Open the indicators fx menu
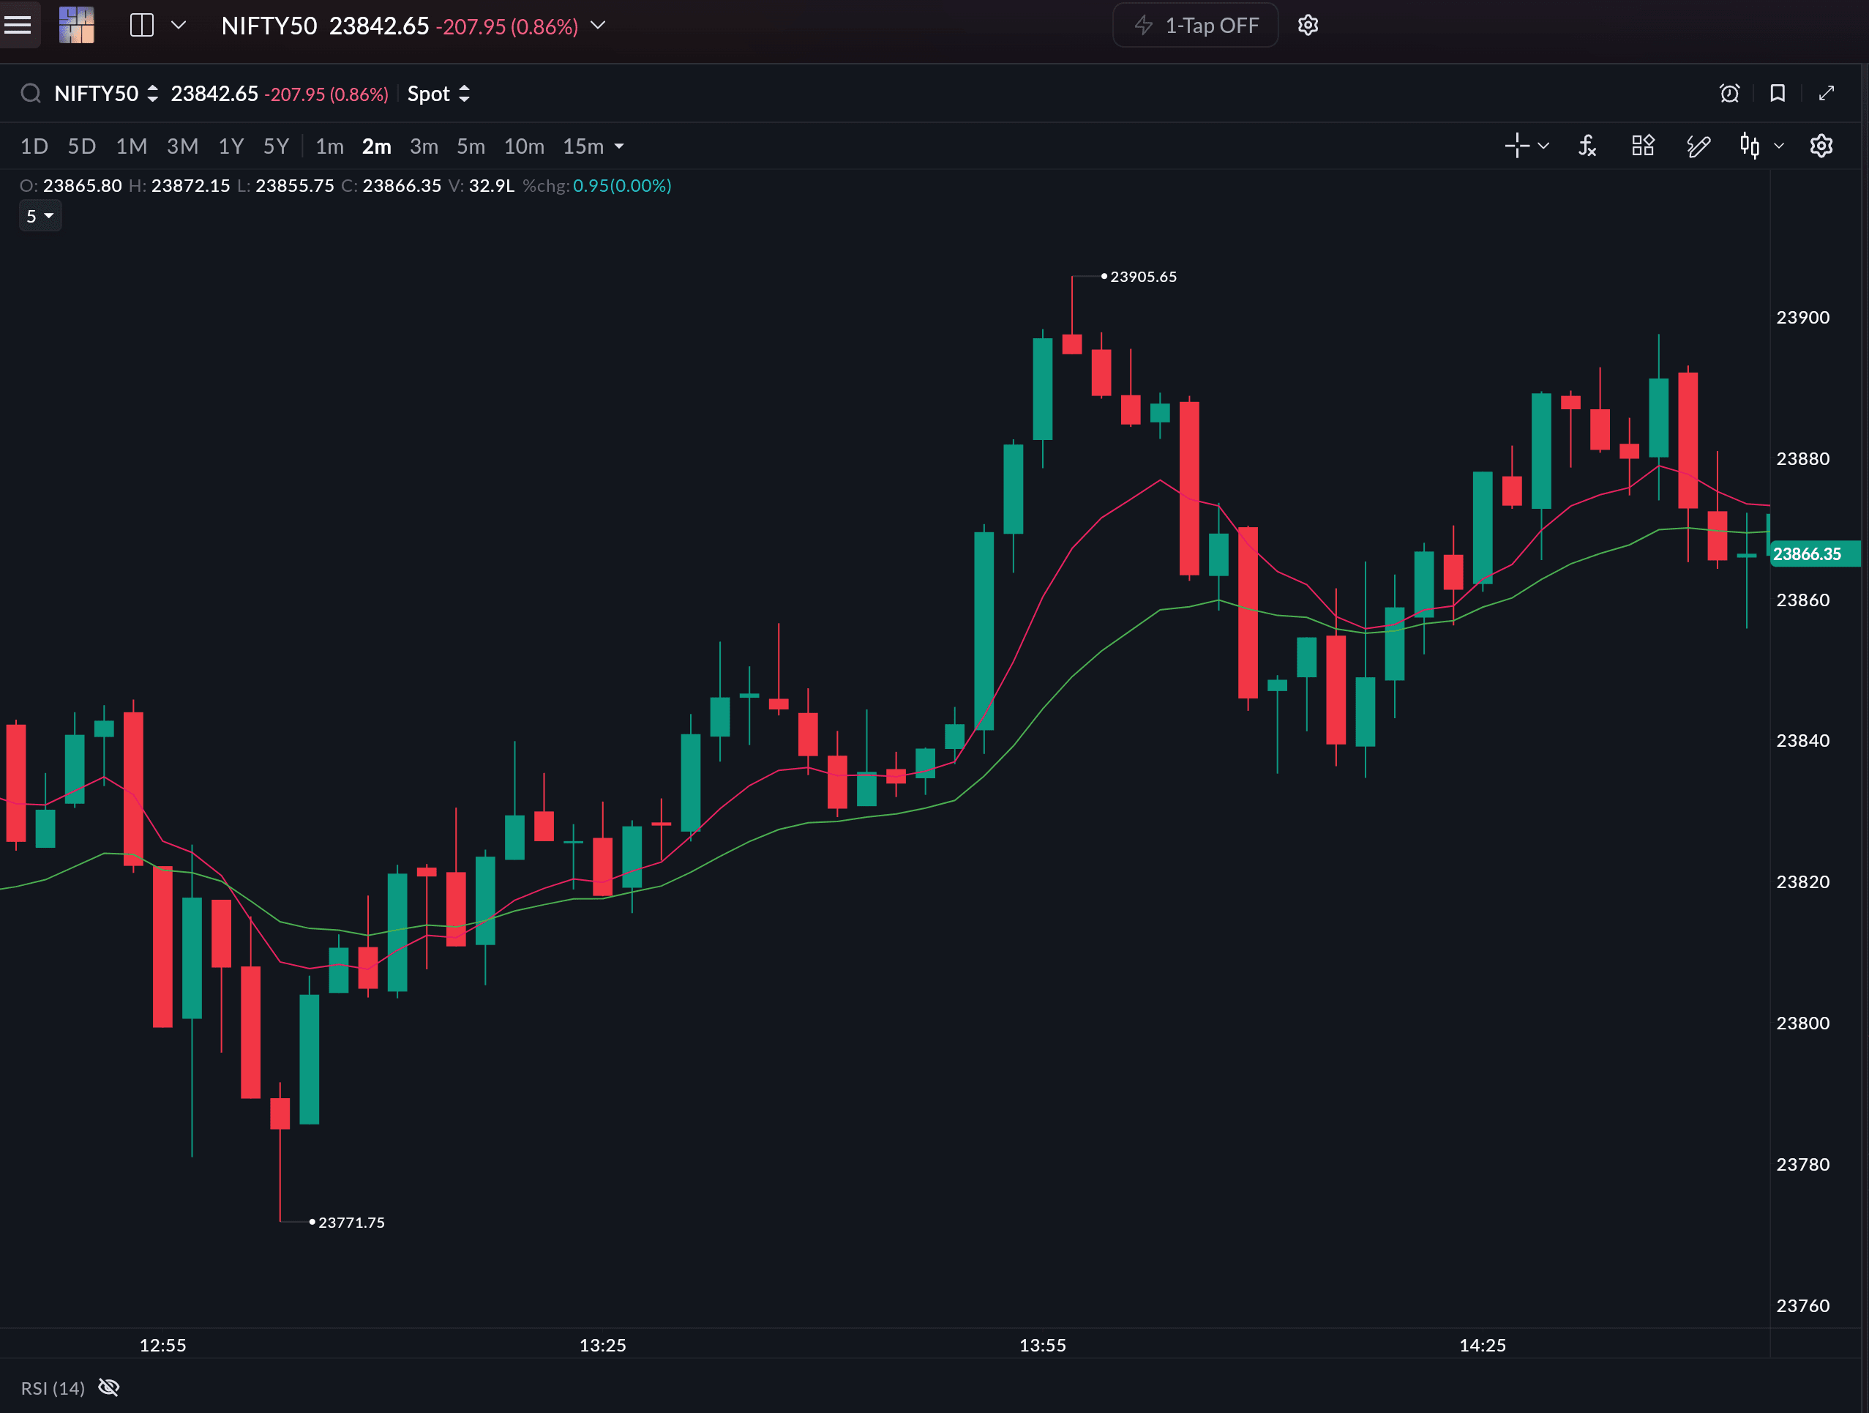The height and width of the screenshot is (1413, 1869). [x=1587, y=146]
